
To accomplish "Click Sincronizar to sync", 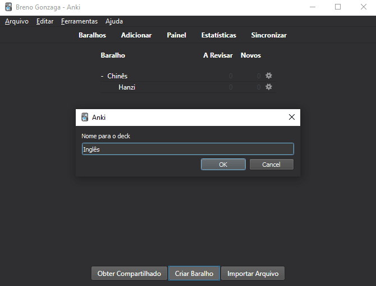I will coord(269,35).
